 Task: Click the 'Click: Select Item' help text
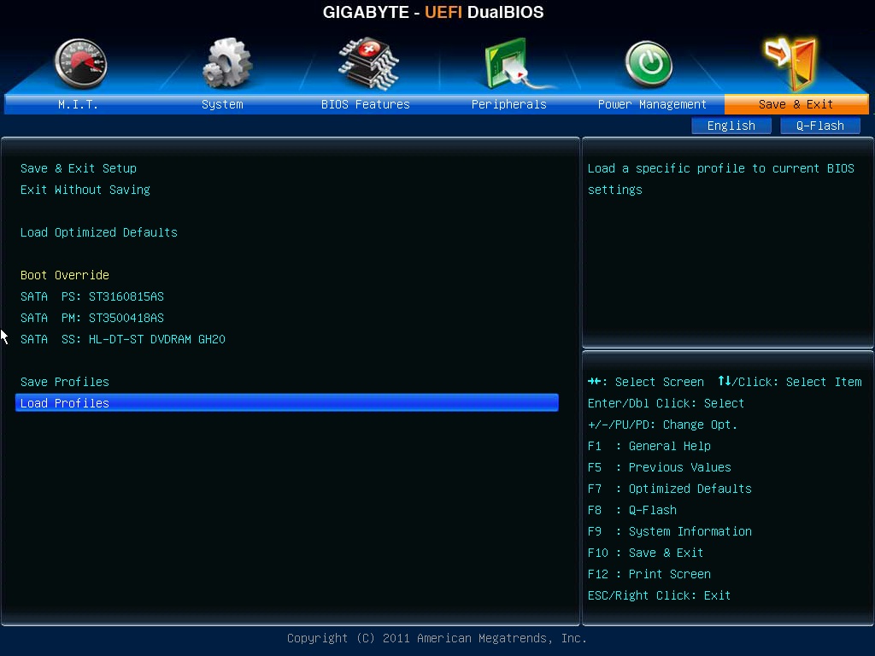pos(800,382)
